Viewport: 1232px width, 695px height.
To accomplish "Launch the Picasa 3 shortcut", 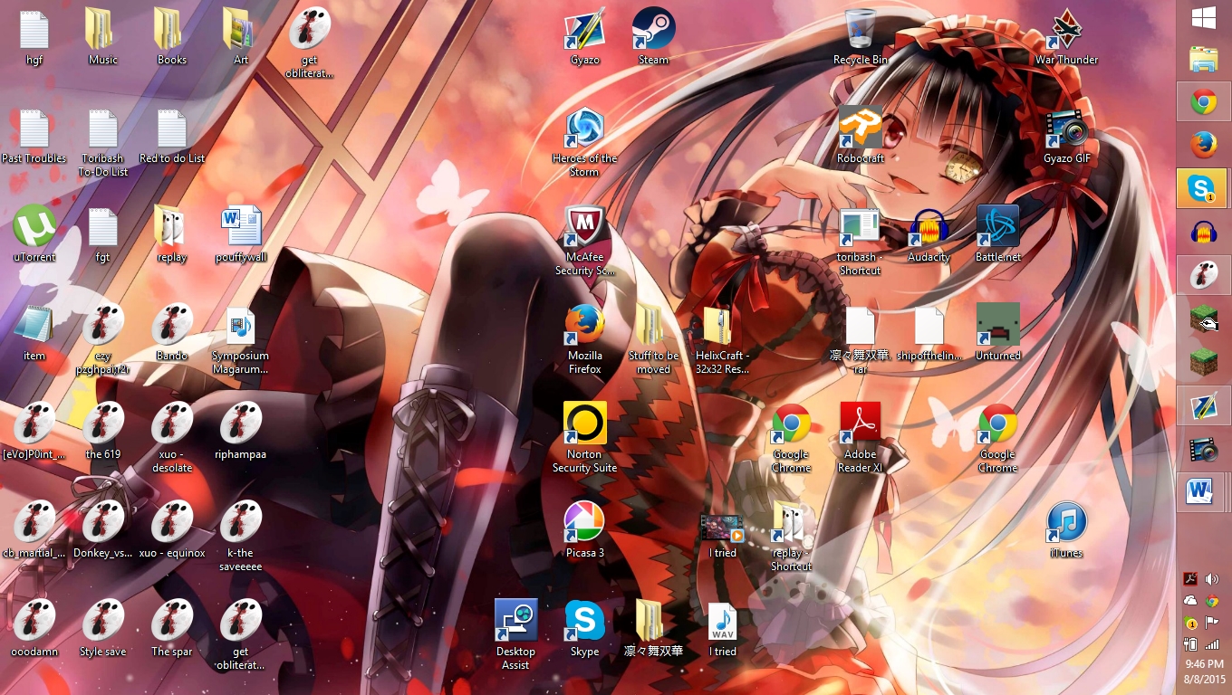I will pyautogui.click(x=585, y=530).
